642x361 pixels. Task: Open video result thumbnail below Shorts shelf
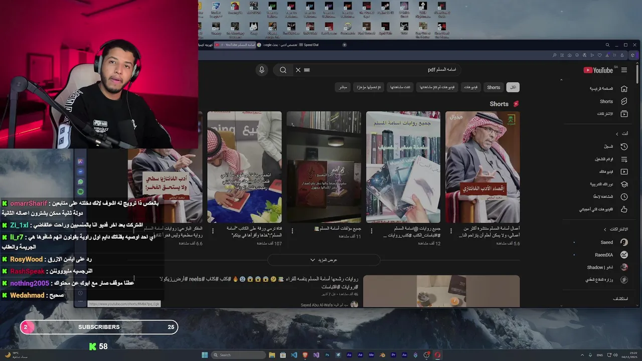point(441,291)
